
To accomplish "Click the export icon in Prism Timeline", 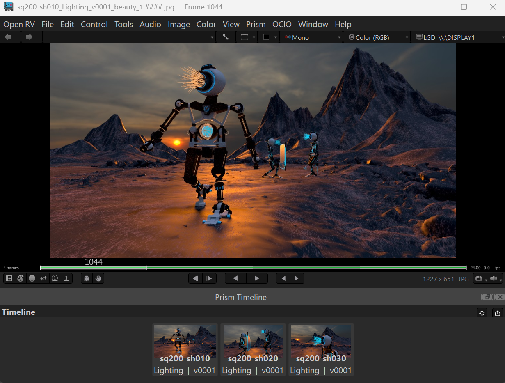I will coord(498,313).
